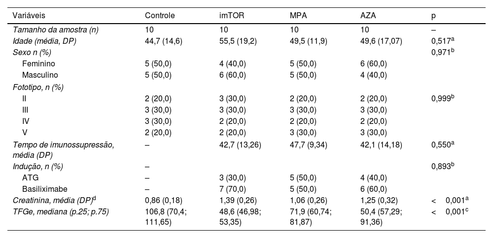
Task: Click the Indução, n (%) row heading
Action: tap(37, 166)
